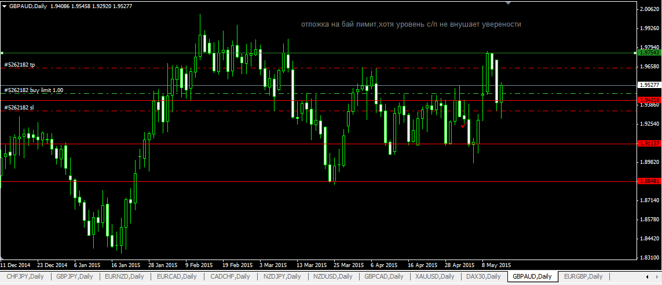Screen dimensions: 662x285
Task: Click the 2.00620 price scale value
Action: pos(650,9)
